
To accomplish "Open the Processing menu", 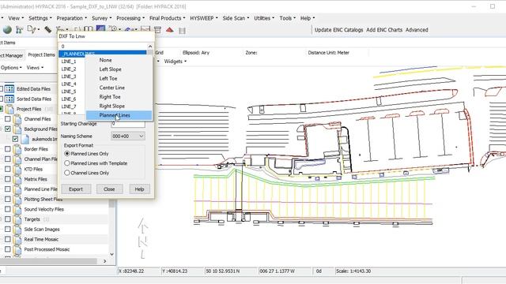I will pyautogui.click(x=130, y=18).
